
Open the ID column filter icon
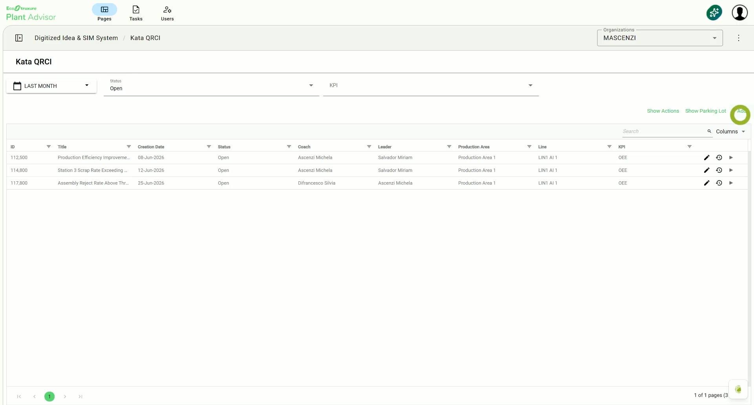coord(49,147)
